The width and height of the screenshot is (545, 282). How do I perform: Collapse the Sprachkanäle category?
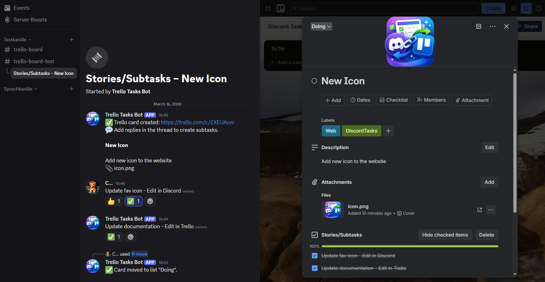[20, 89]
